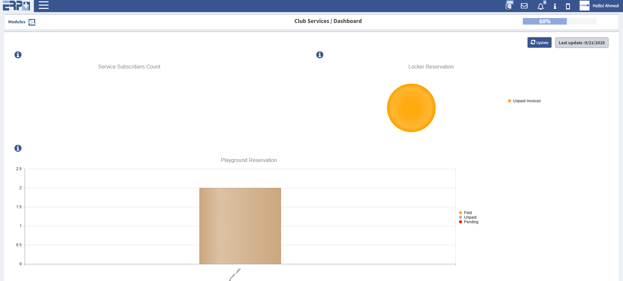Click the info icon in top bar
The image size is (623, 281).
point(555,6)
